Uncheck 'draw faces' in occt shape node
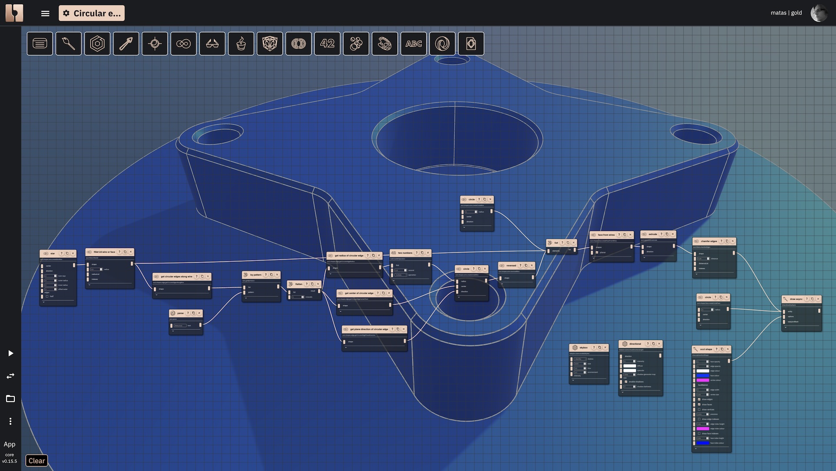836x471 pixels. tap(699, 404)
